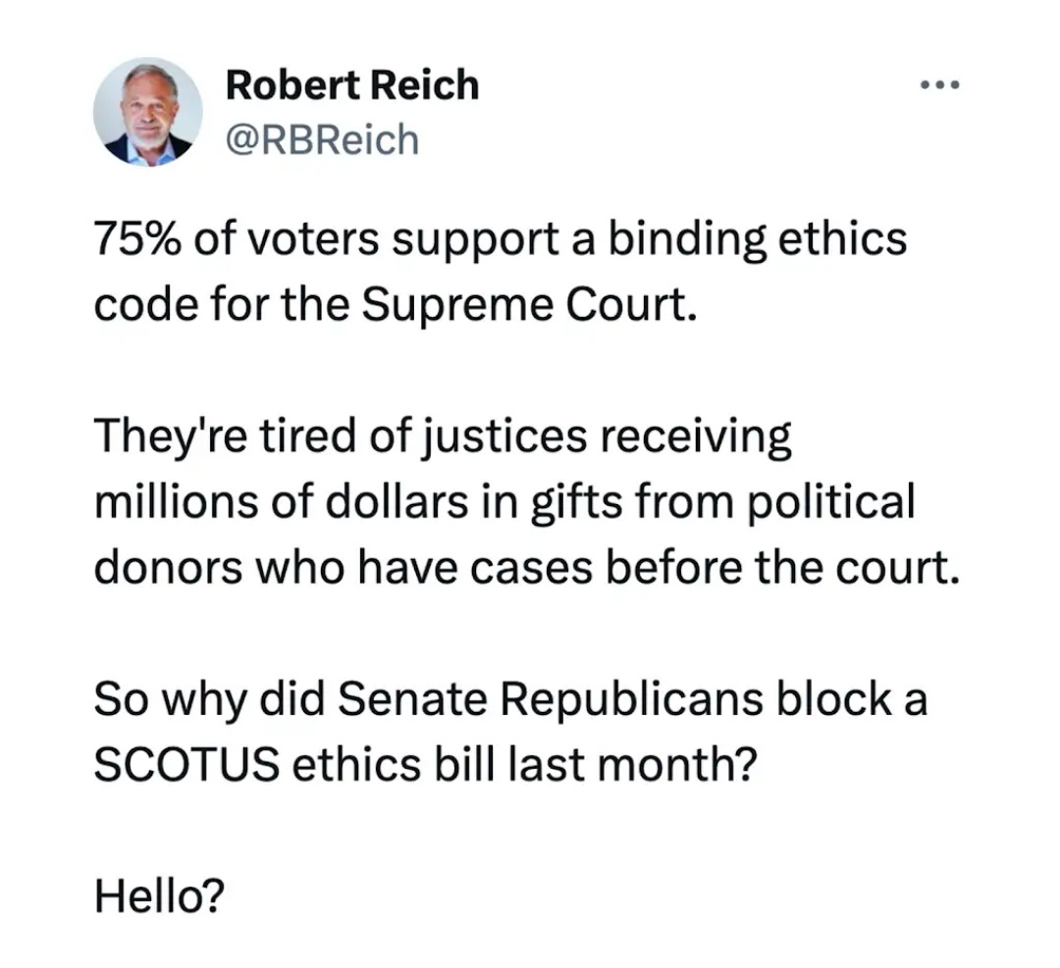Click the word "SCOTUS" in the tweet
This screenshot has height=968, width=1060.
186,766
